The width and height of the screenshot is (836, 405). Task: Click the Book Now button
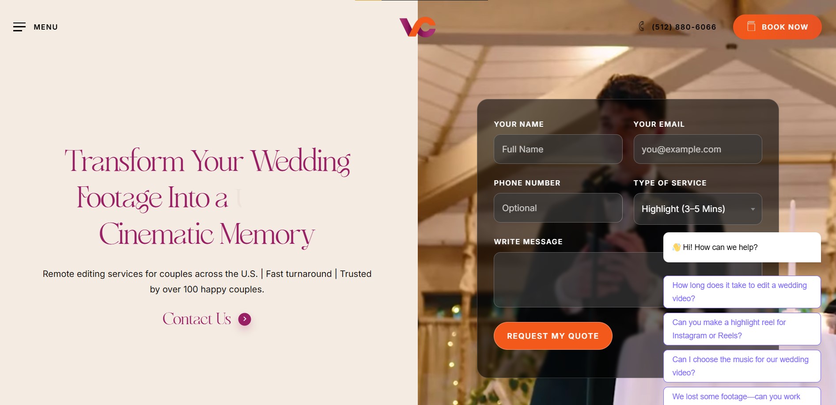point(777,27)
